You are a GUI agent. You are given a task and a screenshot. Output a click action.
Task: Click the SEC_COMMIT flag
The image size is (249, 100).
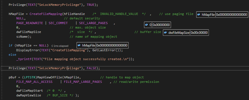point(58,23)
